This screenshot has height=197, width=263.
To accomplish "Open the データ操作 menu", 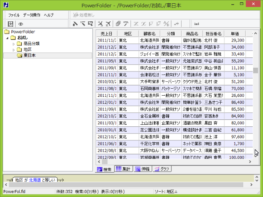I will (x=32, y=15).
